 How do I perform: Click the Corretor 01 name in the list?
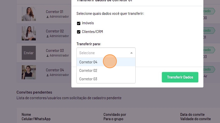(x=55, y=12)
